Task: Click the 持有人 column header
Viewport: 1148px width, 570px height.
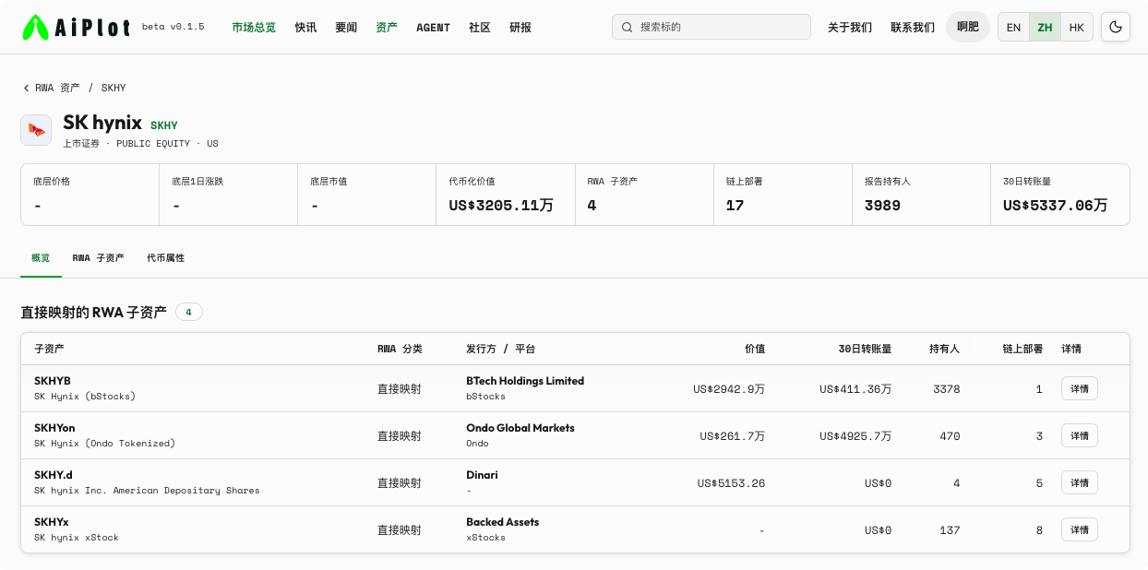Action: [x=944, y=349]
